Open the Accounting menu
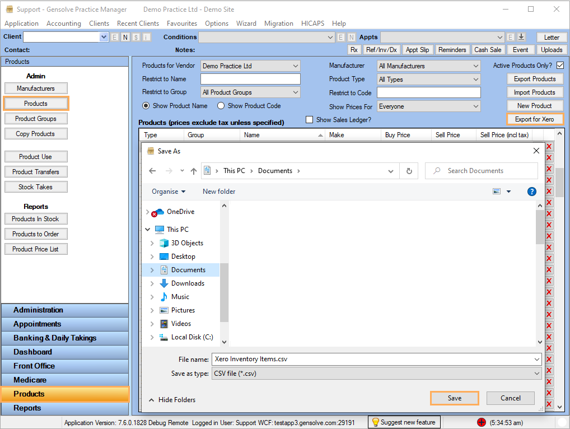Viewport: 570px width, 429px height. (x=63, y=24)
